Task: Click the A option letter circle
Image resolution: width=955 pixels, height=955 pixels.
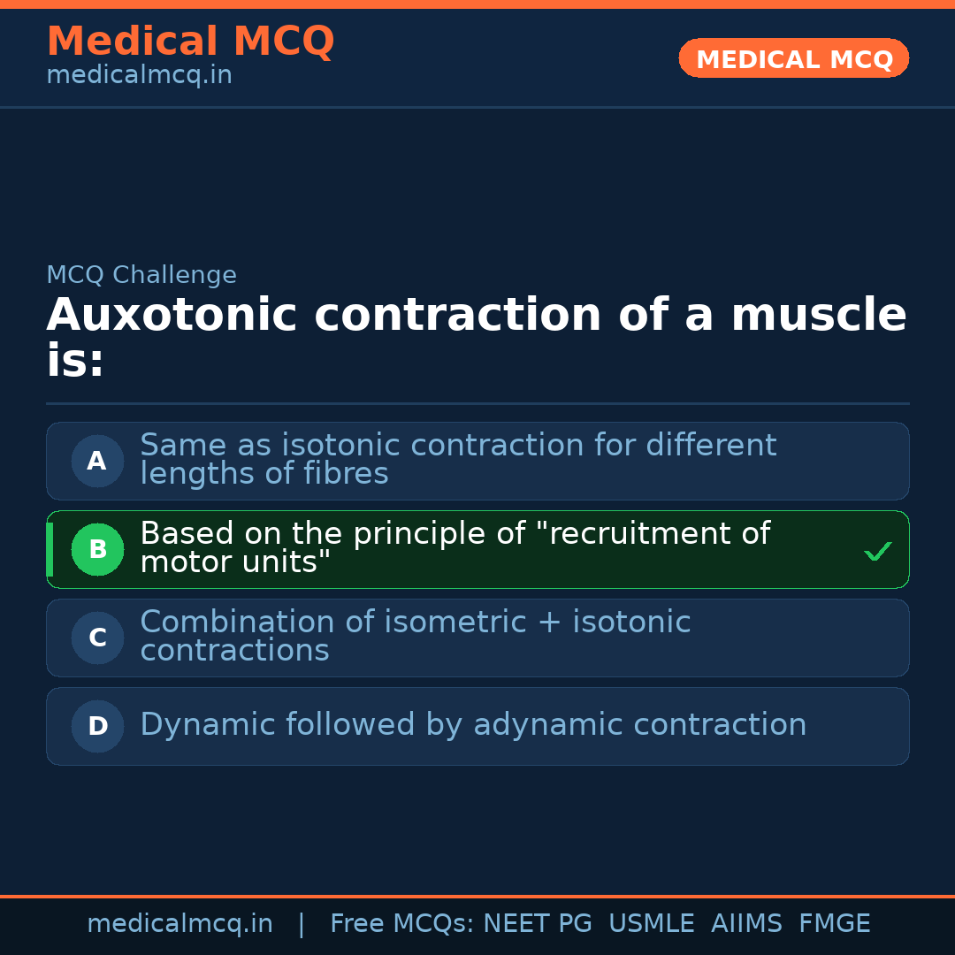Action: click(x=97, y=461)
